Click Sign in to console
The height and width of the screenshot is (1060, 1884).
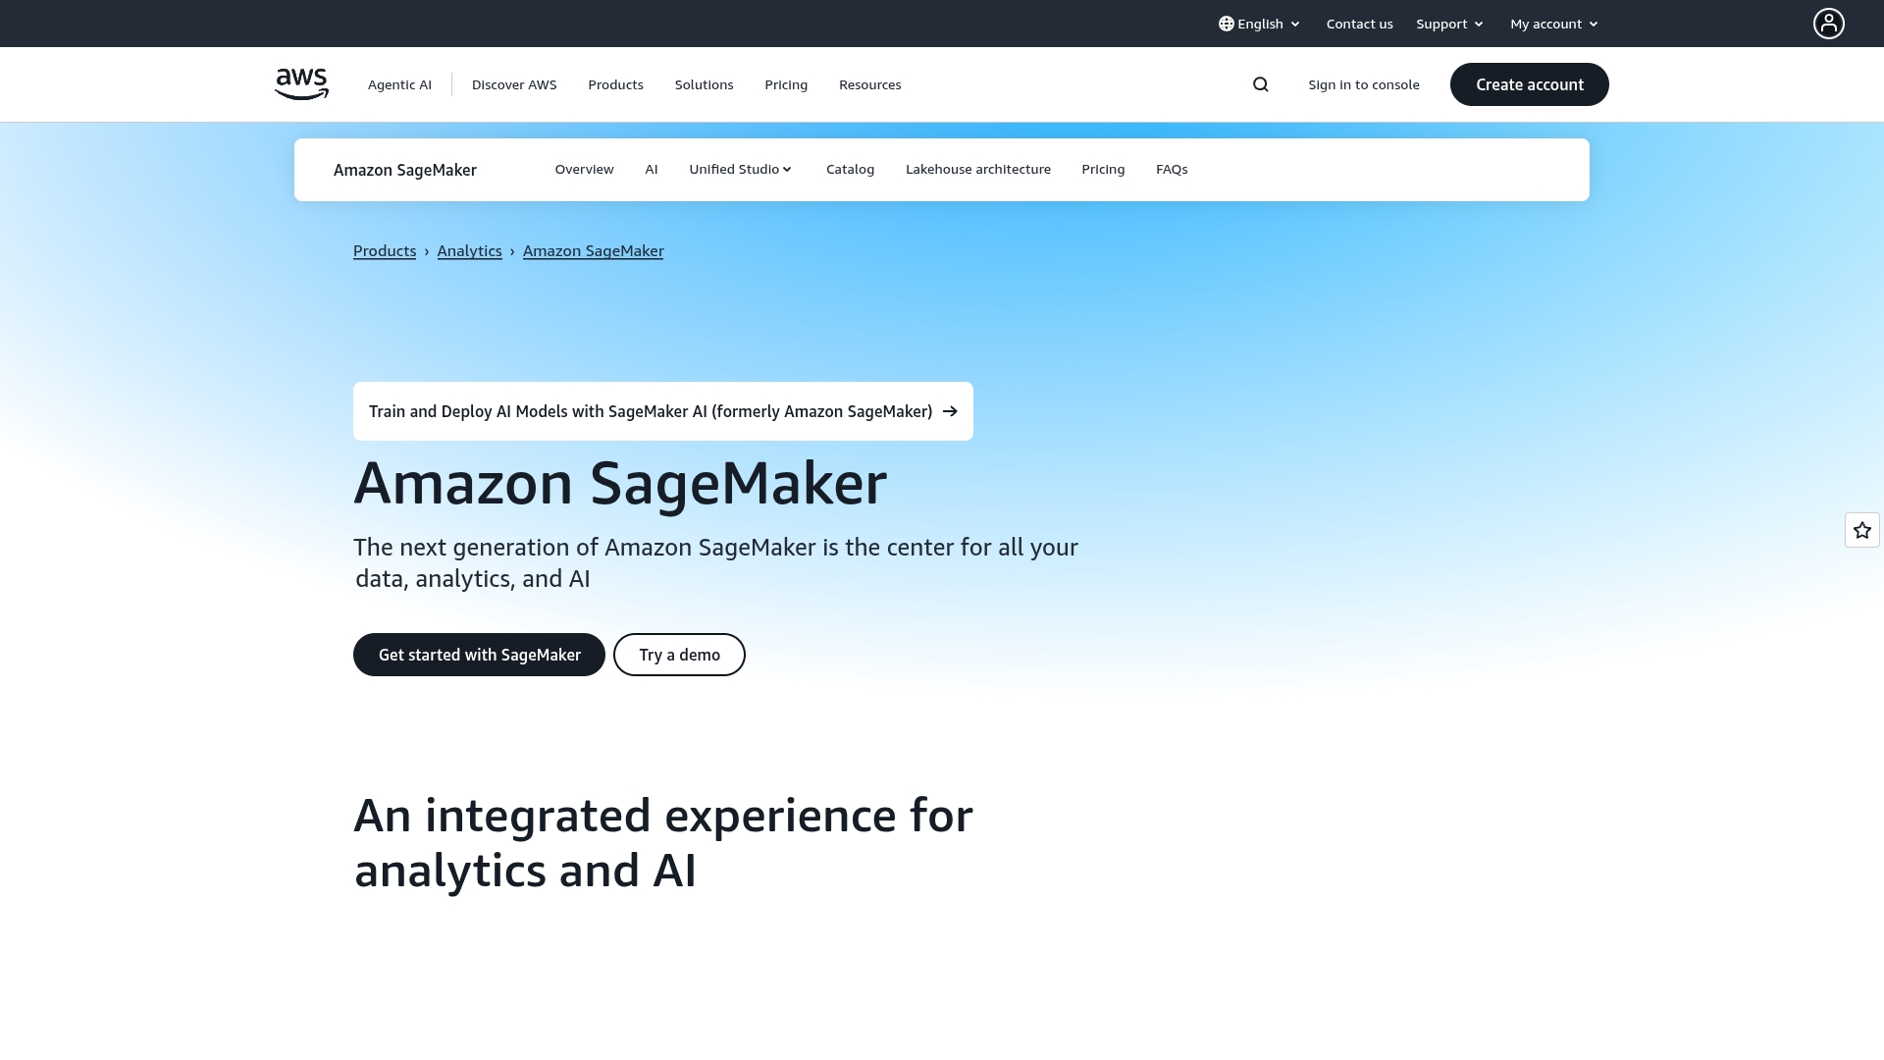pyautogui.click(x=1363, y=84)
